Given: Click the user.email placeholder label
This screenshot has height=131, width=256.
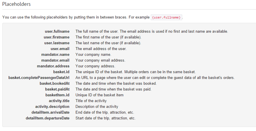Looking at the screenshot, I should (x=60, y=49).
